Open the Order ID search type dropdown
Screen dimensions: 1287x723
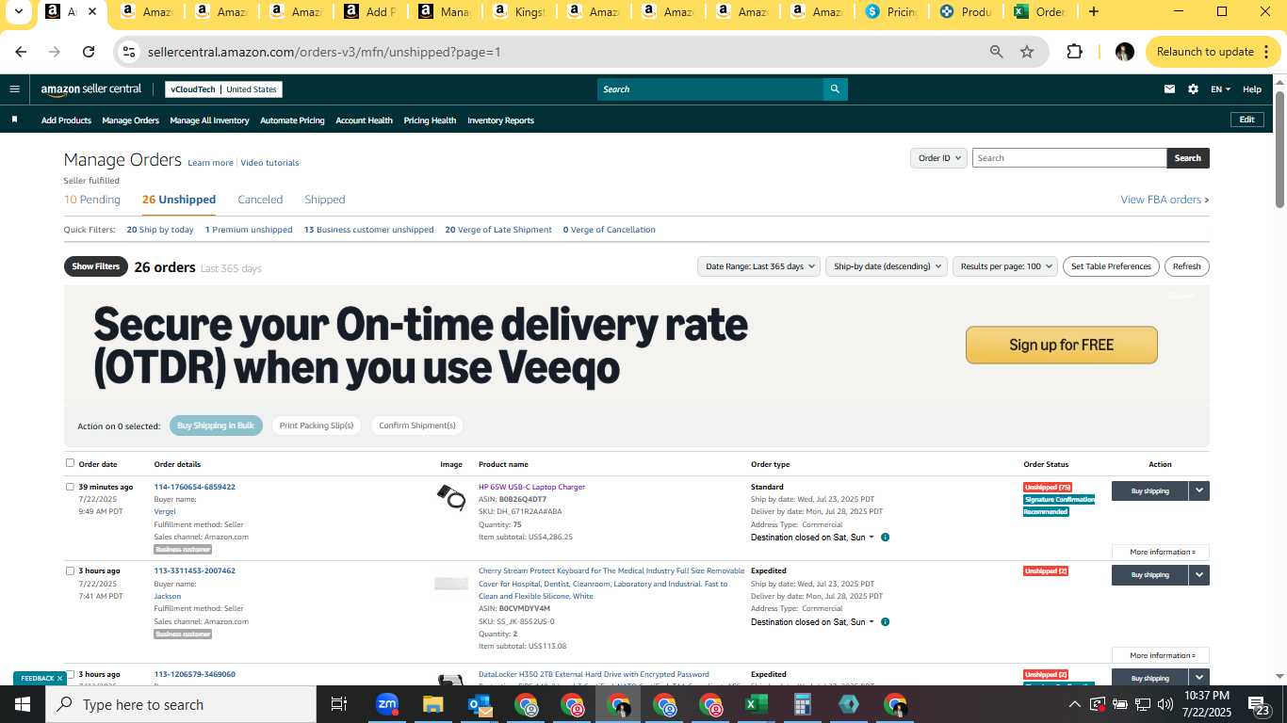point(938,158)
